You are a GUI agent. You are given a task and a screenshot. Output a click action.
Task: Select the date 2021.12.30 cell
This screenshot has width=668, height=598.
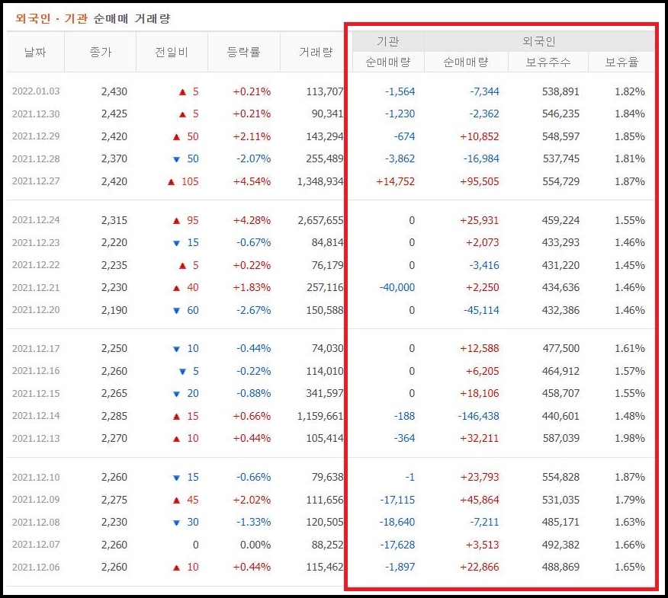(x=36, y=114)
